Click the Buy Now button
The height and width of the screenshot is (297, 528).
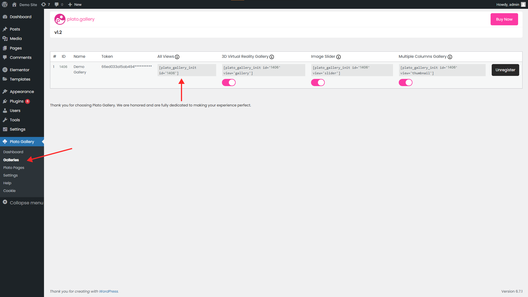click(504, 19)
